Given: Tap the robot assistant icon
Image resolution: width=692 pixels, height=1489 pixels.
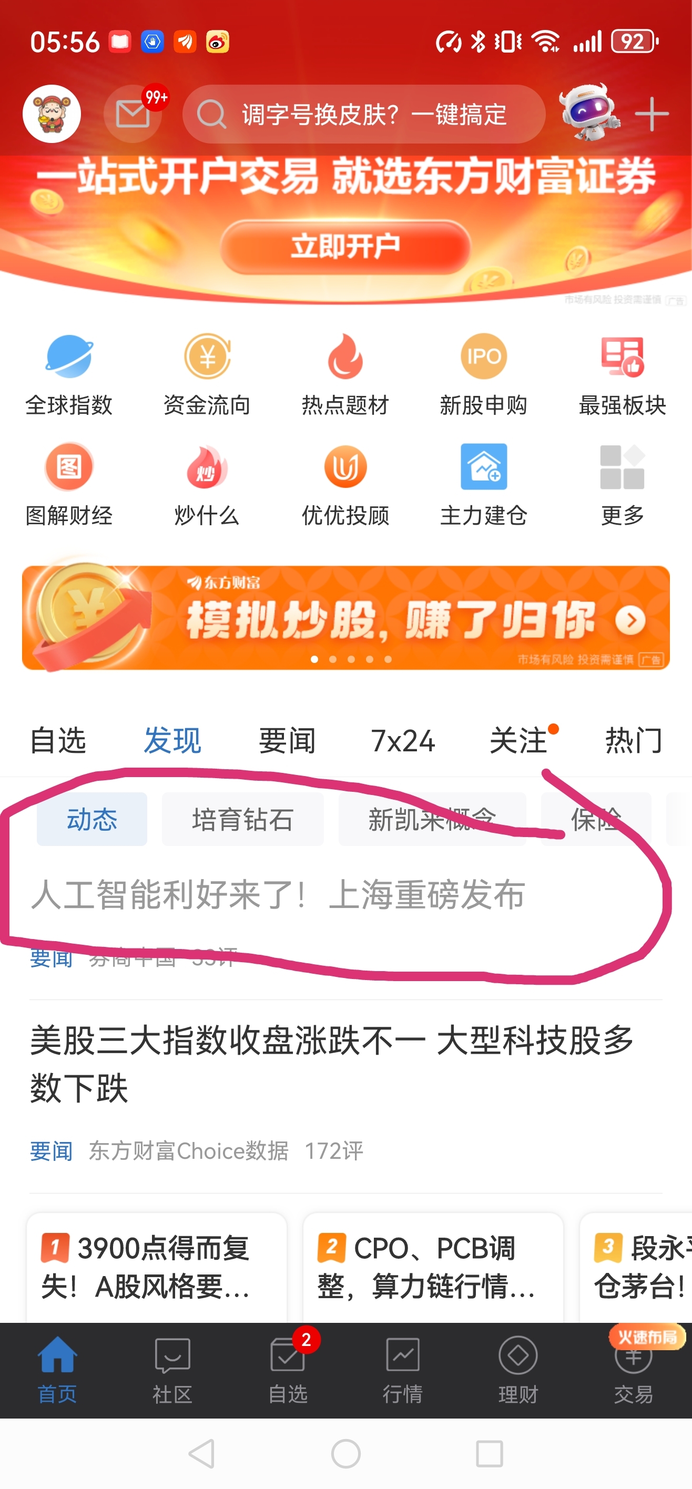Looking at the screenshot, I should point(589,112).
